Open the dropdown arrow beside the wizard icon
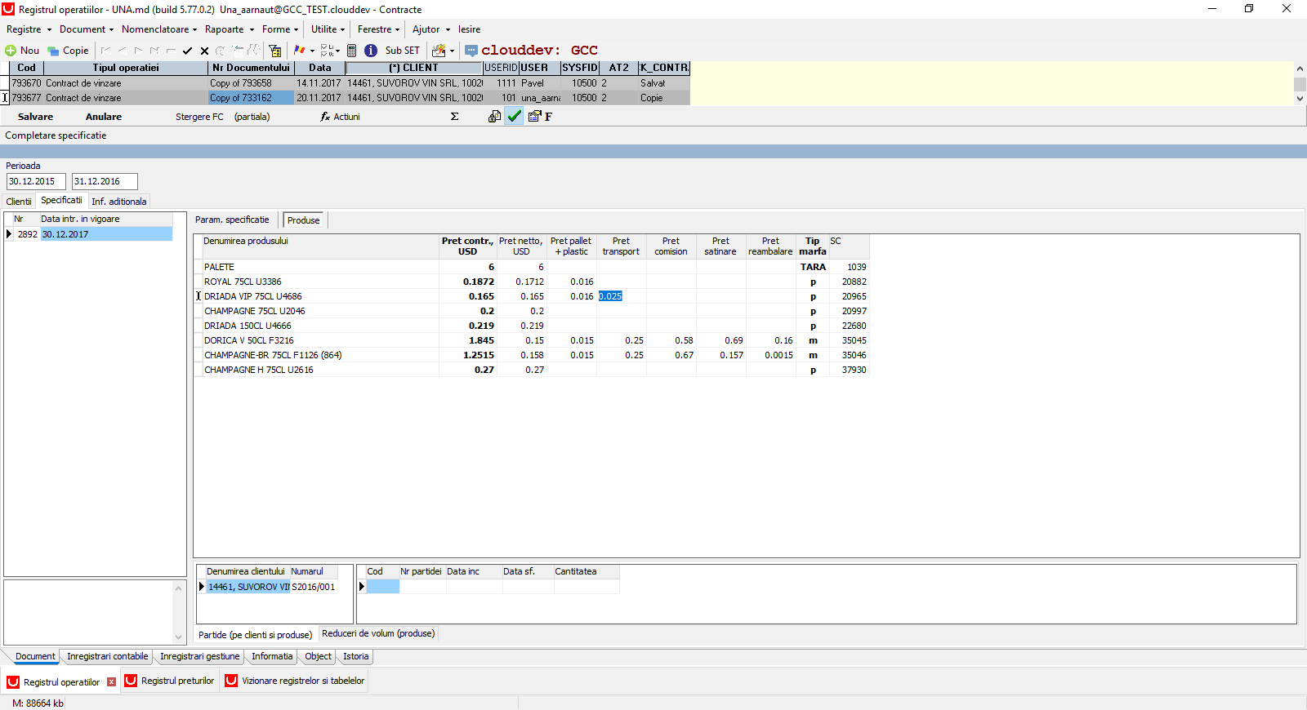The height and width of the screenshot is (710, 1307). [452, 51]
